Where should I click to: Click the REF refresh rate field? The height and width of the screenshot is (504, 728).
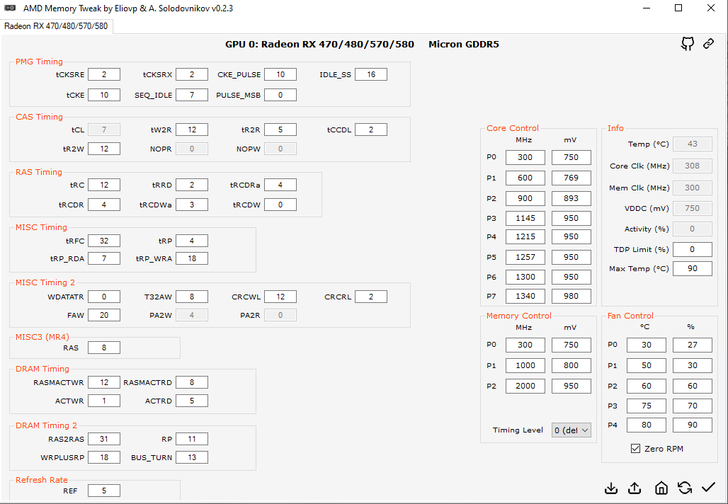104,491
